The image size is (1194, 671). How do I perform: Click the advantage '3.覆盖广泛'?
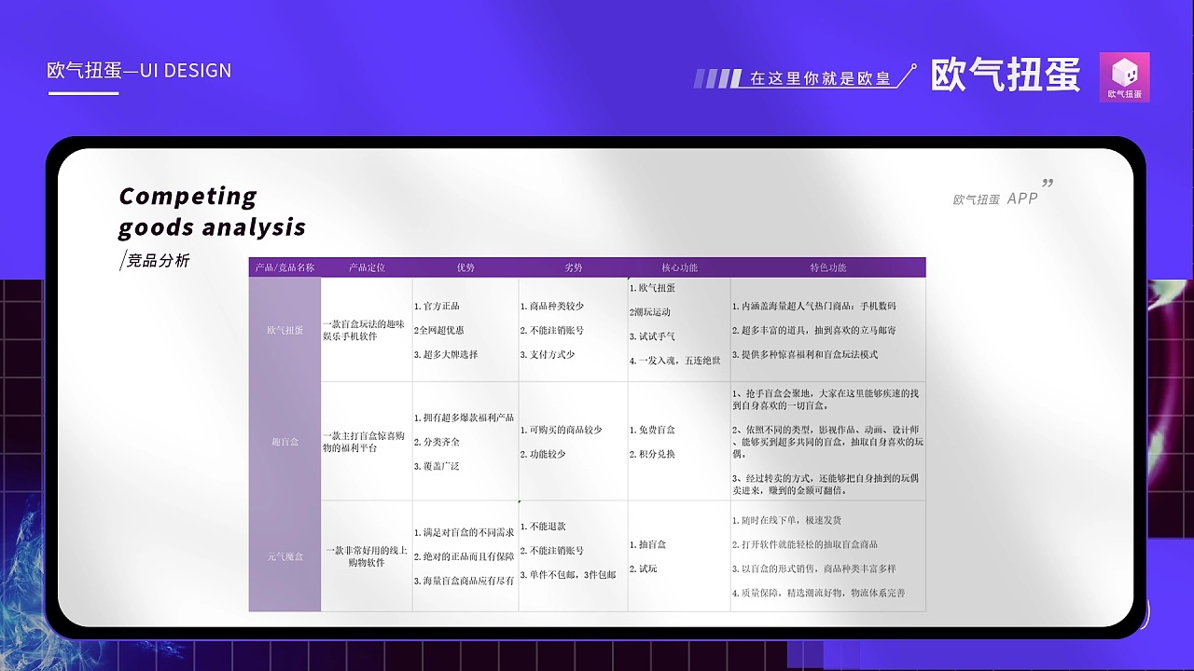[x=437, y=466]
